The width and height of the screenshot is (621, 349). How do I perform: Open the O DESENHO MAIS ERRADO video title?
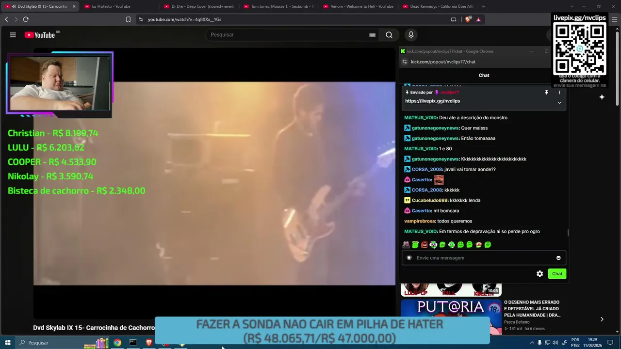click(532, 309)
